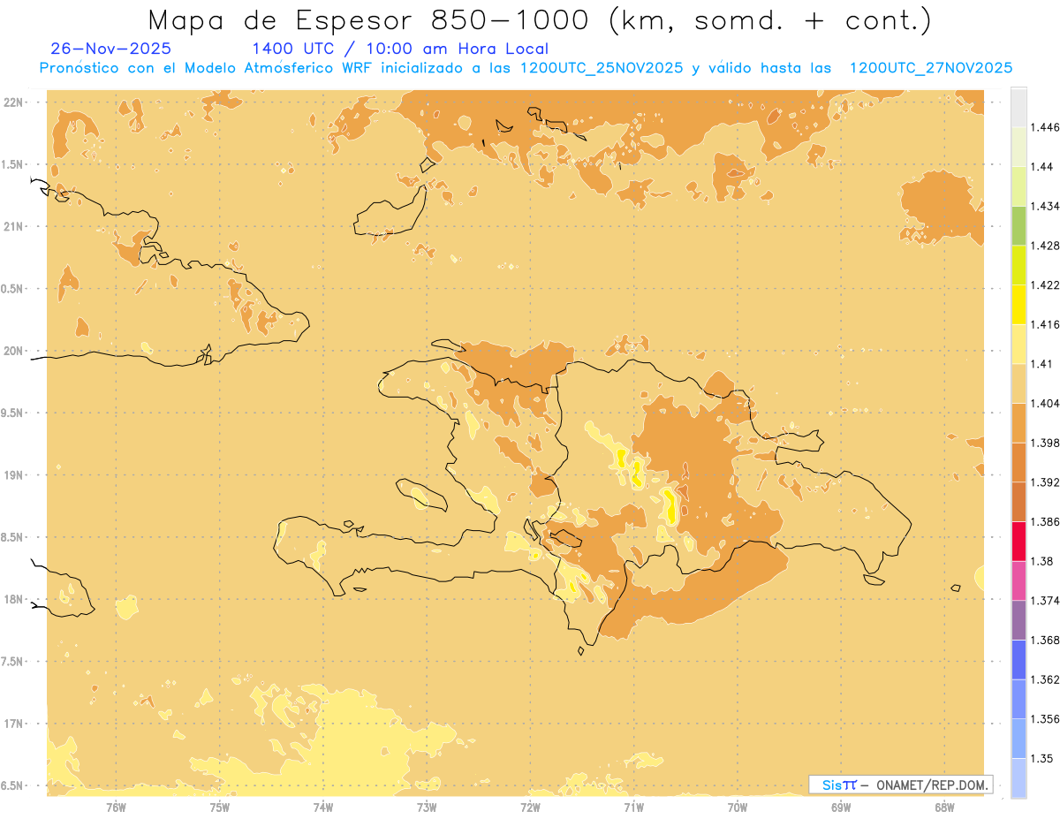Click the 22N latitude label

[x=13, y=102]
